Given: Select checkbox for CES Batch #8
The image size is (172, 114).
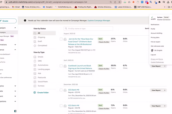Looking at the screenshot, I should pos(61,106).
